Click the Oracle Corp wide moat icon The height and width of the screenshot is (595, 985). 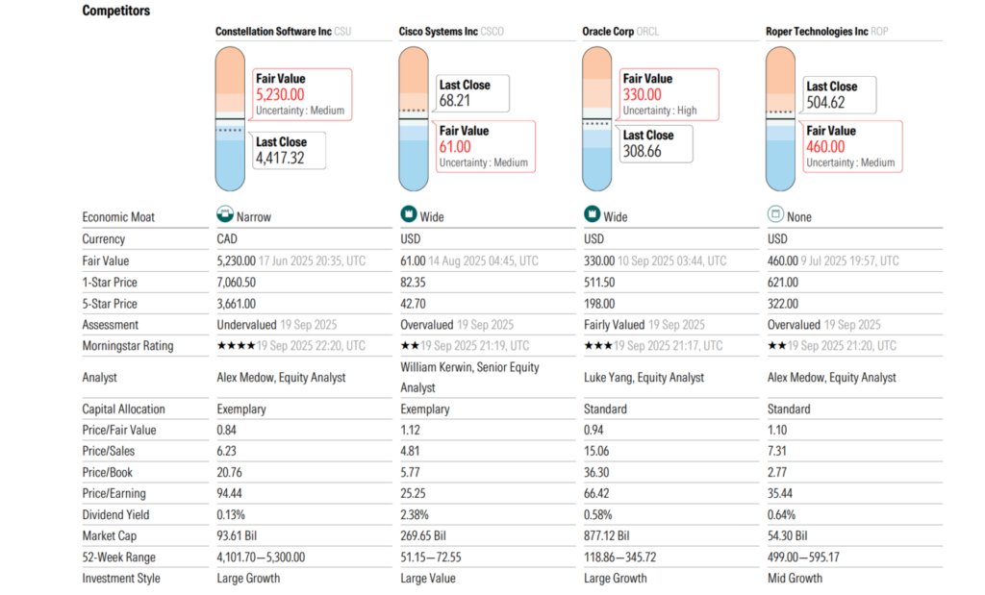(x=592, y=216)
